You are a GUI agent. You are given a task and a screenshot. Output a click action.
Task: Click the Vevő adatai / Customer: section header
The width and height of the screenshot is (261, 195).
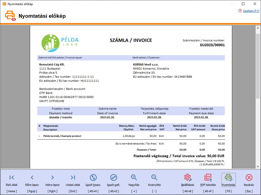coord(146,58)
